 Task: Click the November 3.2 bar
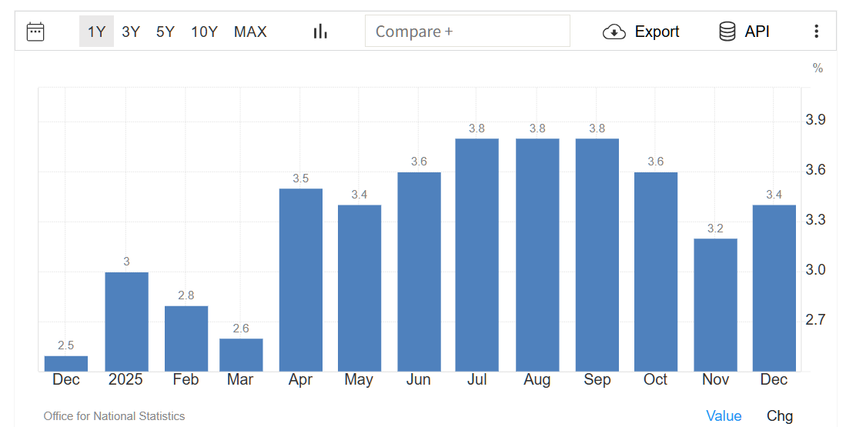(x=715, y=305)
